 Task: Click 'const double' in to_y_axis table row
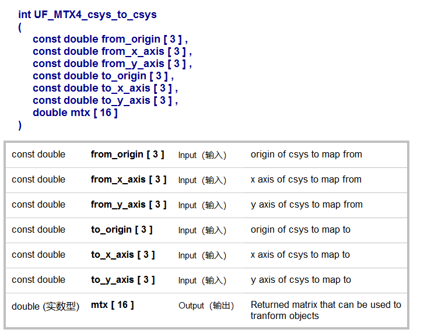pos(38,280)
